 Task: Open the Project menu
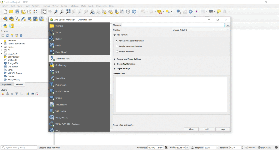pos(5,6)
